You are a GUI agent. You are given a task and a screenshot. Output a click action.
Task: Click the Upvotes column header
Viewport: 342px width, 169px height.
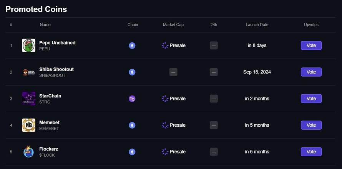tap(311, 25)
